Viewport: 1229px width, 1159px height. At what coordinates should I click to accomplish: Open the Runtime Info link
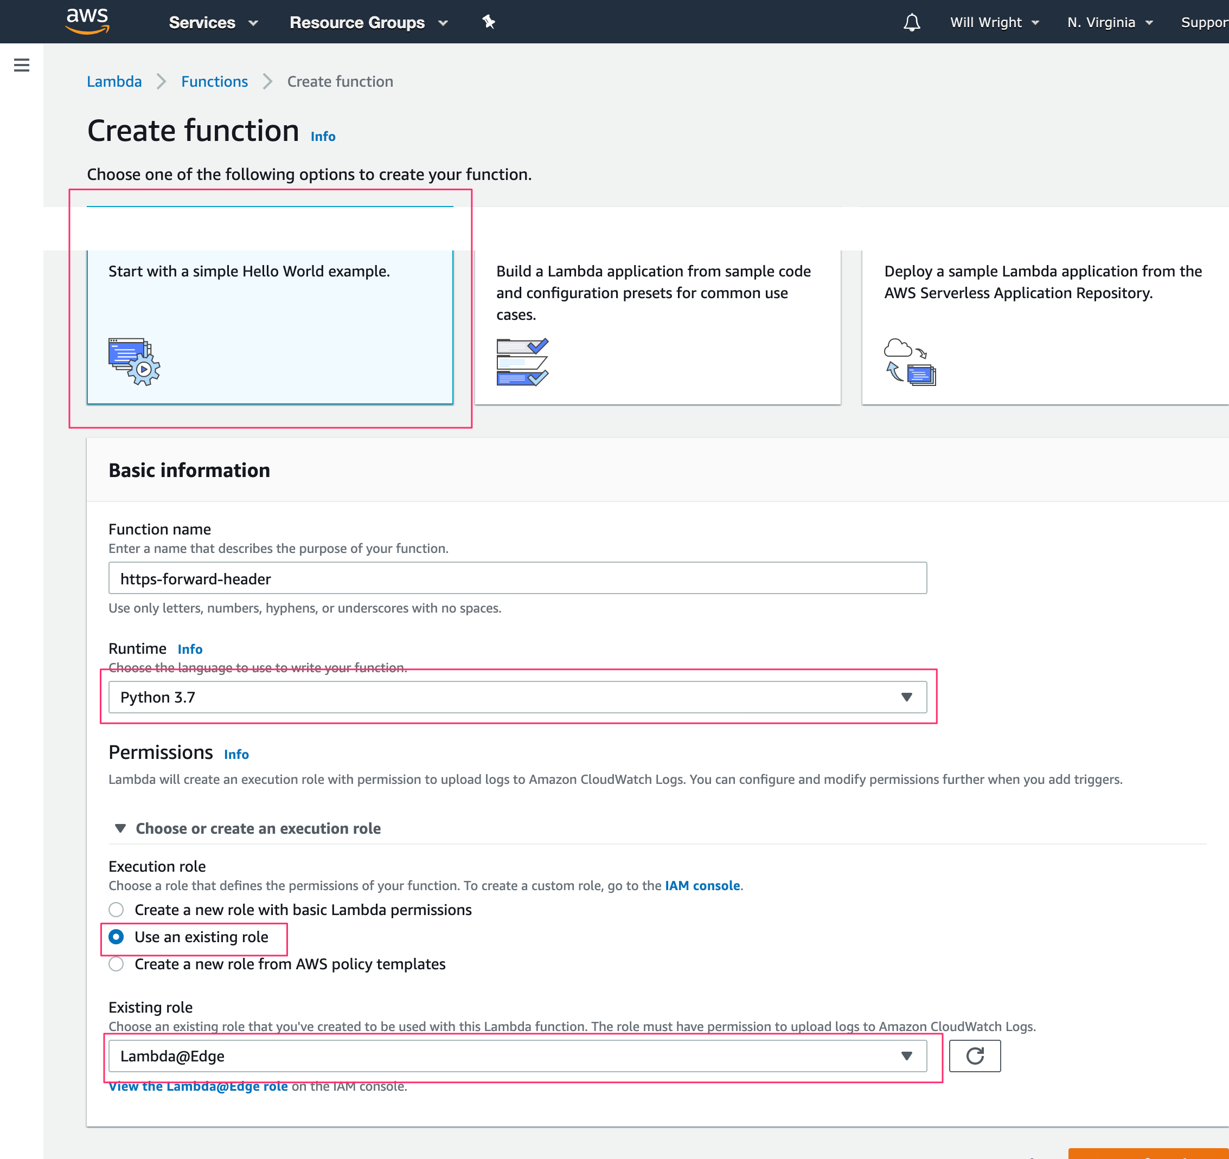[190, 649]
